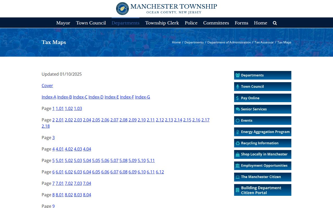The image size is (333, 208).
Task: Open tax map page 7.01
Action: [x=60, y=183]
